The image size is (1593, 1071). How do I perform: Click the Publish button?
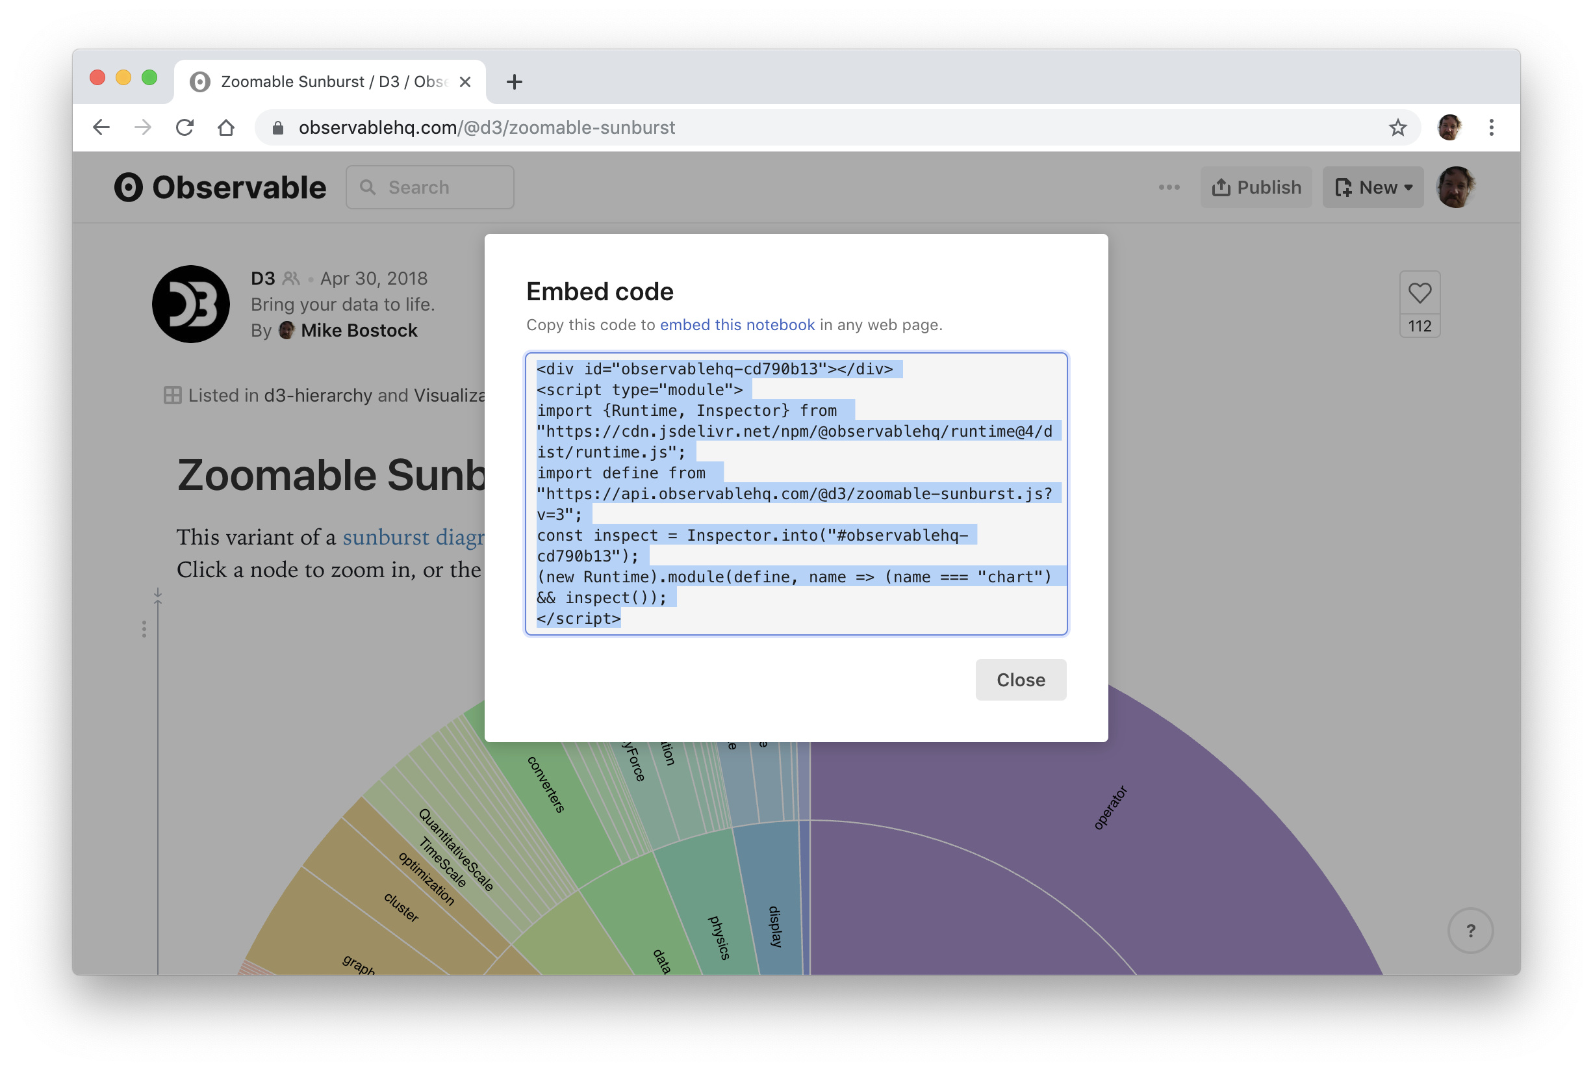pyautogui.click(x=1256, y=187)
